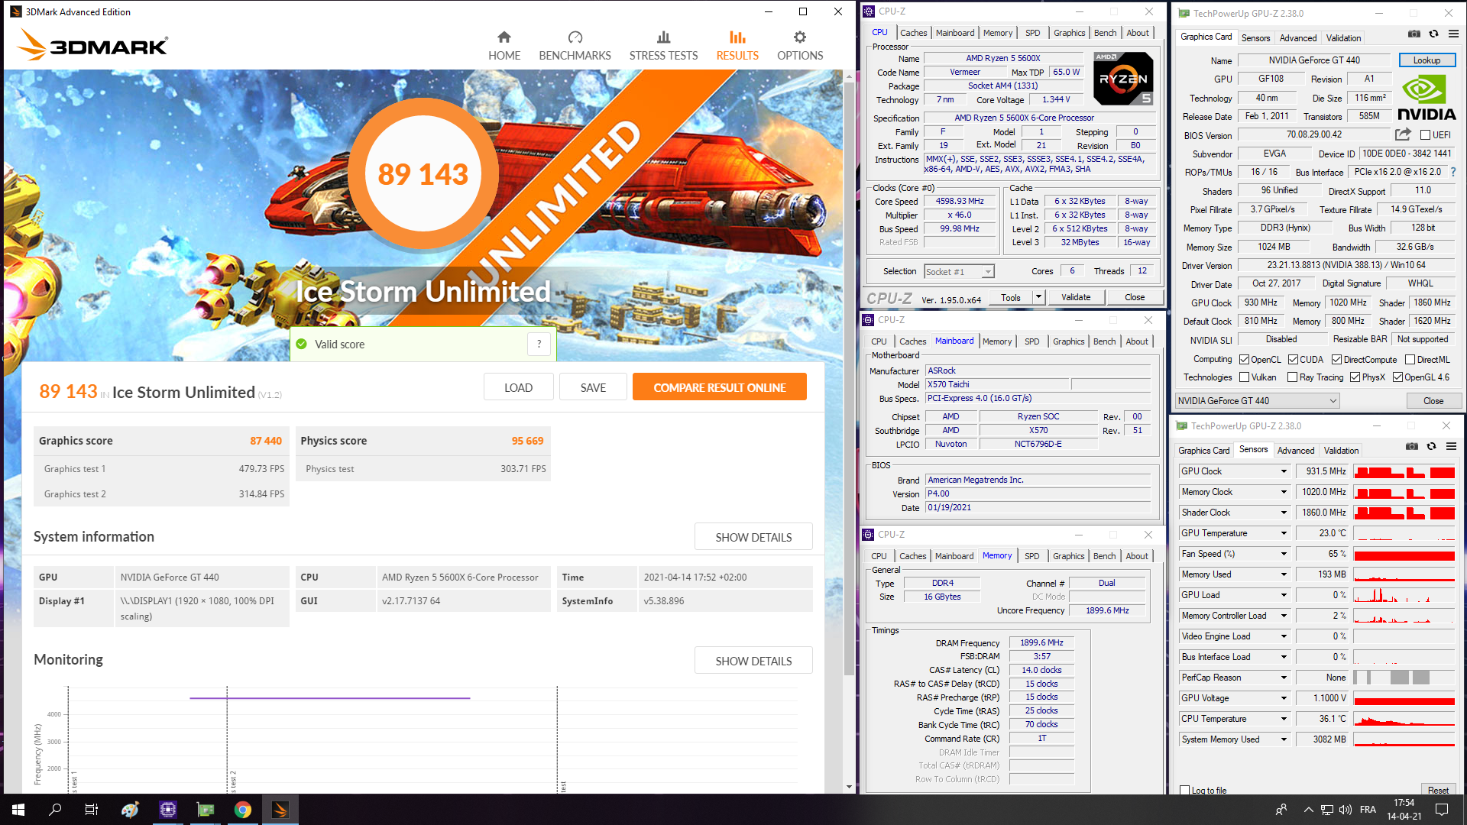Open the GPU Temperature sensor dropdown
Screen dimensions: 1467x825
1284,533
